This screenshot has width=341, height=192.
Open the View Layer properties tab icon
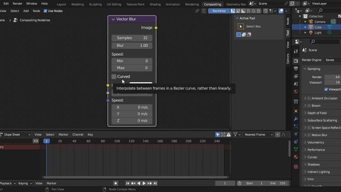pyautogui.click(x=296, y=76)
